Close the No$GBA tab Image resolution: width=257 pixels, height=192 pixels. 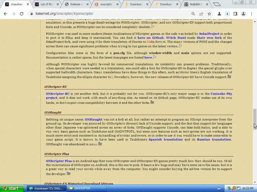207,4
